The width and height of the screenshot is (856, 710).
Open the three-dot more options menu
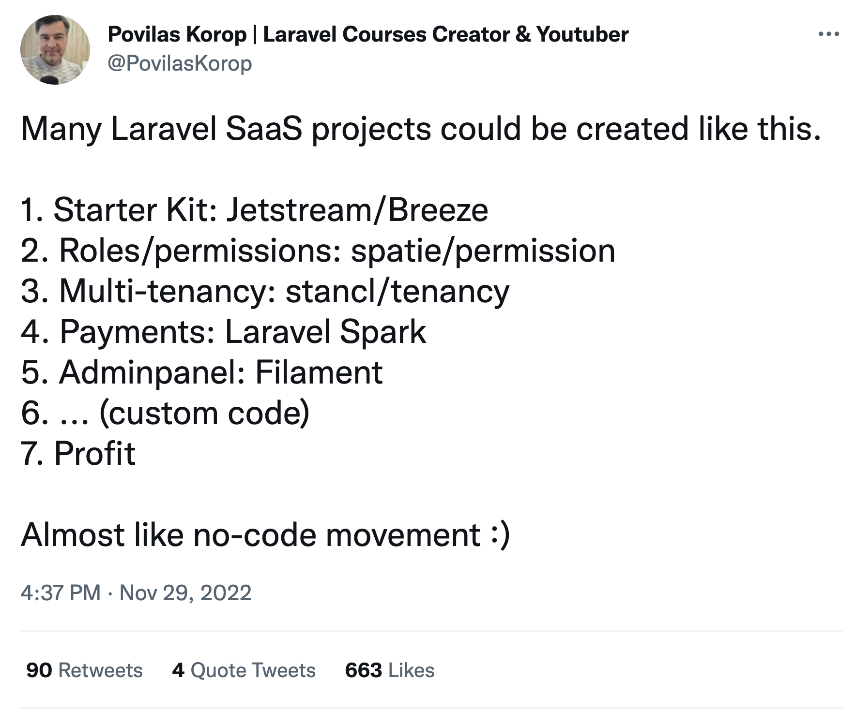[x=828, y=34]
